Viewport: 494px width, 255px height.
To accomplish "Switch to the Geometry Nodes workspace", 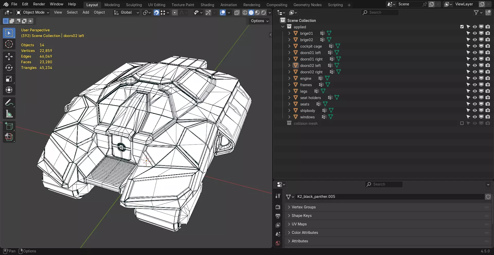I will 307,5.
